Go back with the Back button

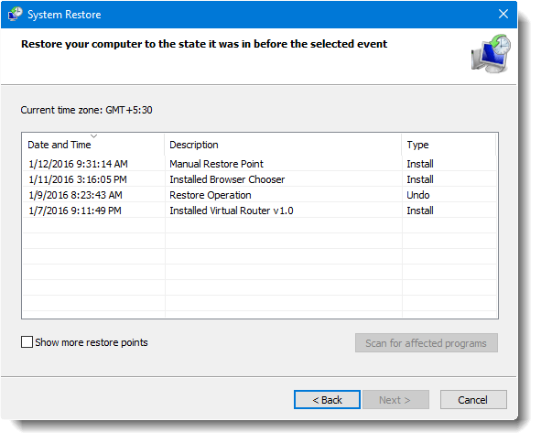pos(327,400)
